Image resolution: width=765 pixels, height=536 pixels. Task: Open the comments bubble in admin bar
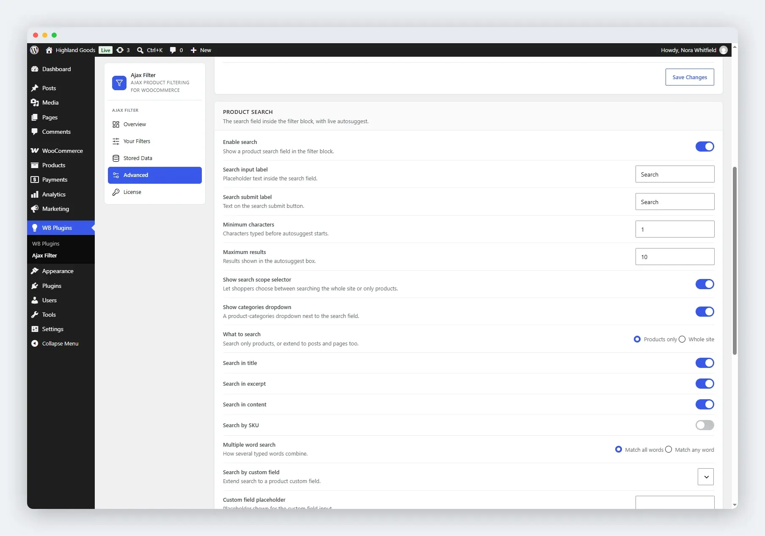(173, 50)
